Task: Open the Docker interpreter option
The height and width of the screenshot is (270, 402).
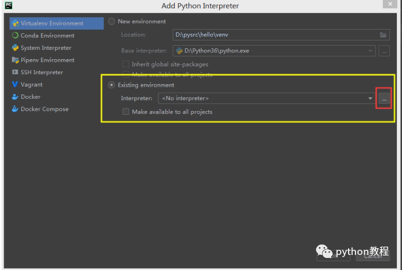Action: pyautogui.click(x=31, y=97)
